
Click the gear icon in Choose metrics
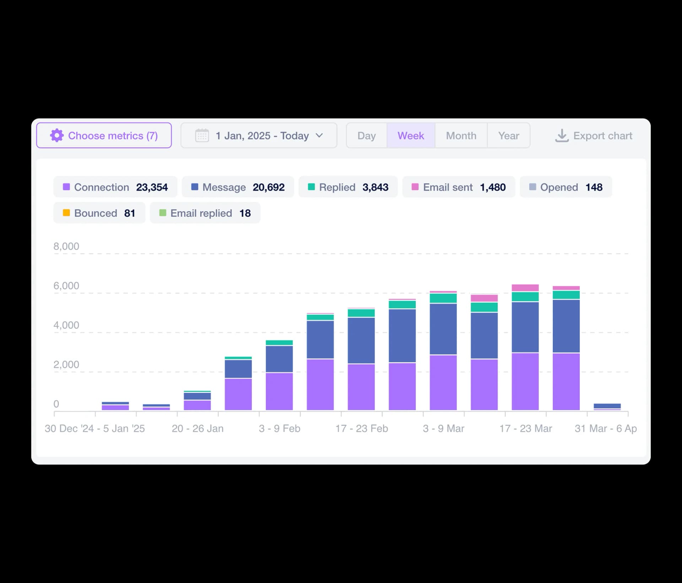(x=57, y=135)
